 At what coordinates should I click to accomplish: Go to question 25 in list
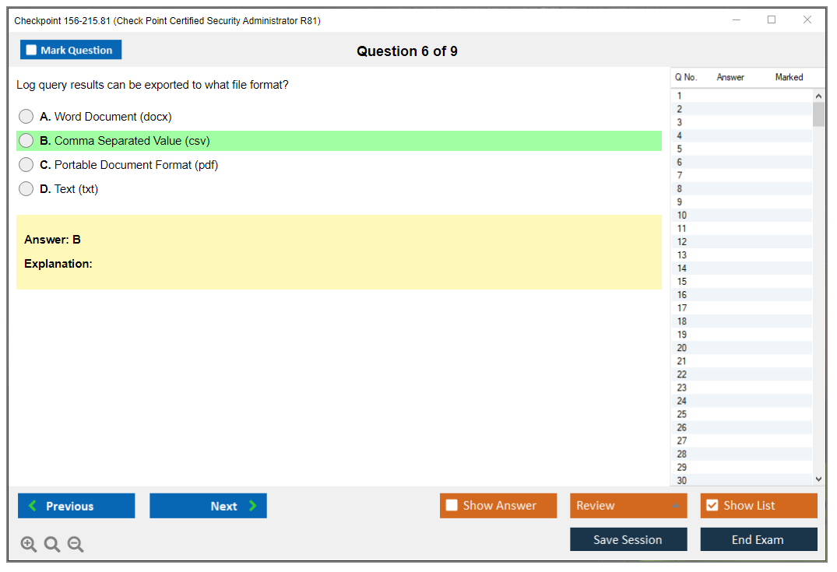coord(682,414)
